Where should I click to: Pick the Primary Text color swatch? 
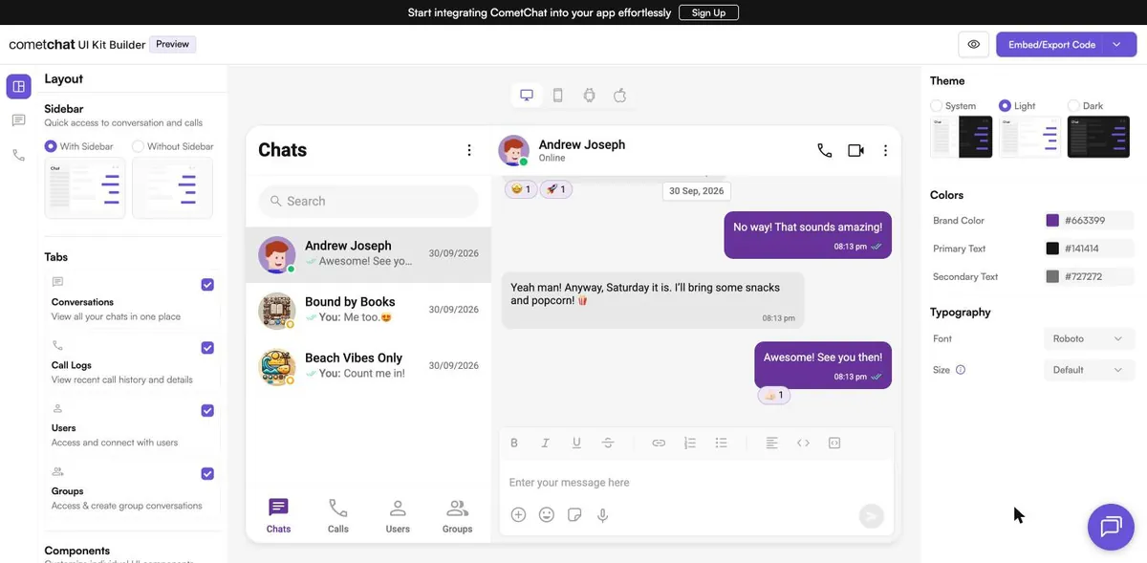tap(1052, 249)
